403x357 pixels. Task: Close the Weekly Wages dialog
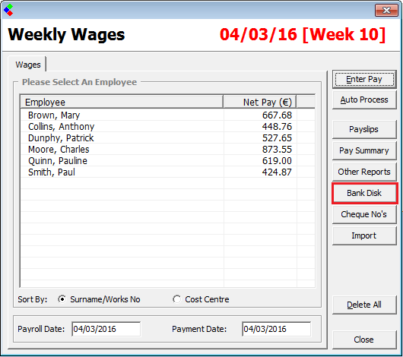364,340
